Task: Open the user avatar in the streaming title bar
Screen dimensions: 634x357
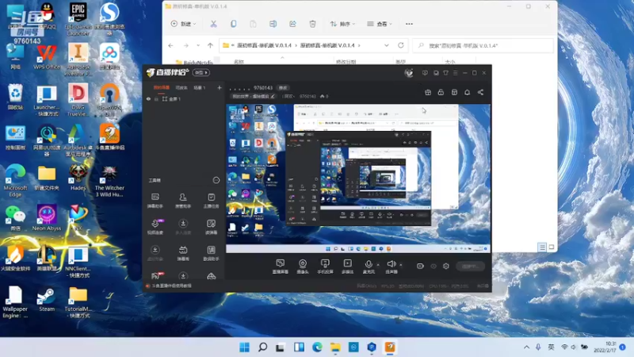Action: [409, 73]
